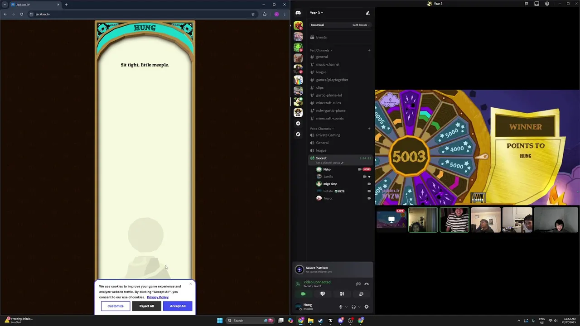Add a new text channel
The width and height of the screenshot is (580, 326).
coord(369,50)
